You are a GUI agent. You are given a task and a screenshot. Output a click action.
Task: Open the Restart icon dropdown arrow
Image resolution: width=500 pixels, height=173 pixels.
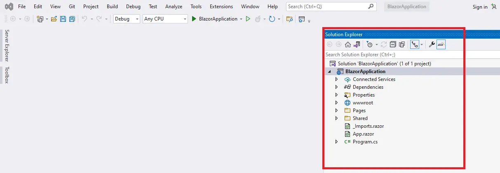tap(279, 19)
